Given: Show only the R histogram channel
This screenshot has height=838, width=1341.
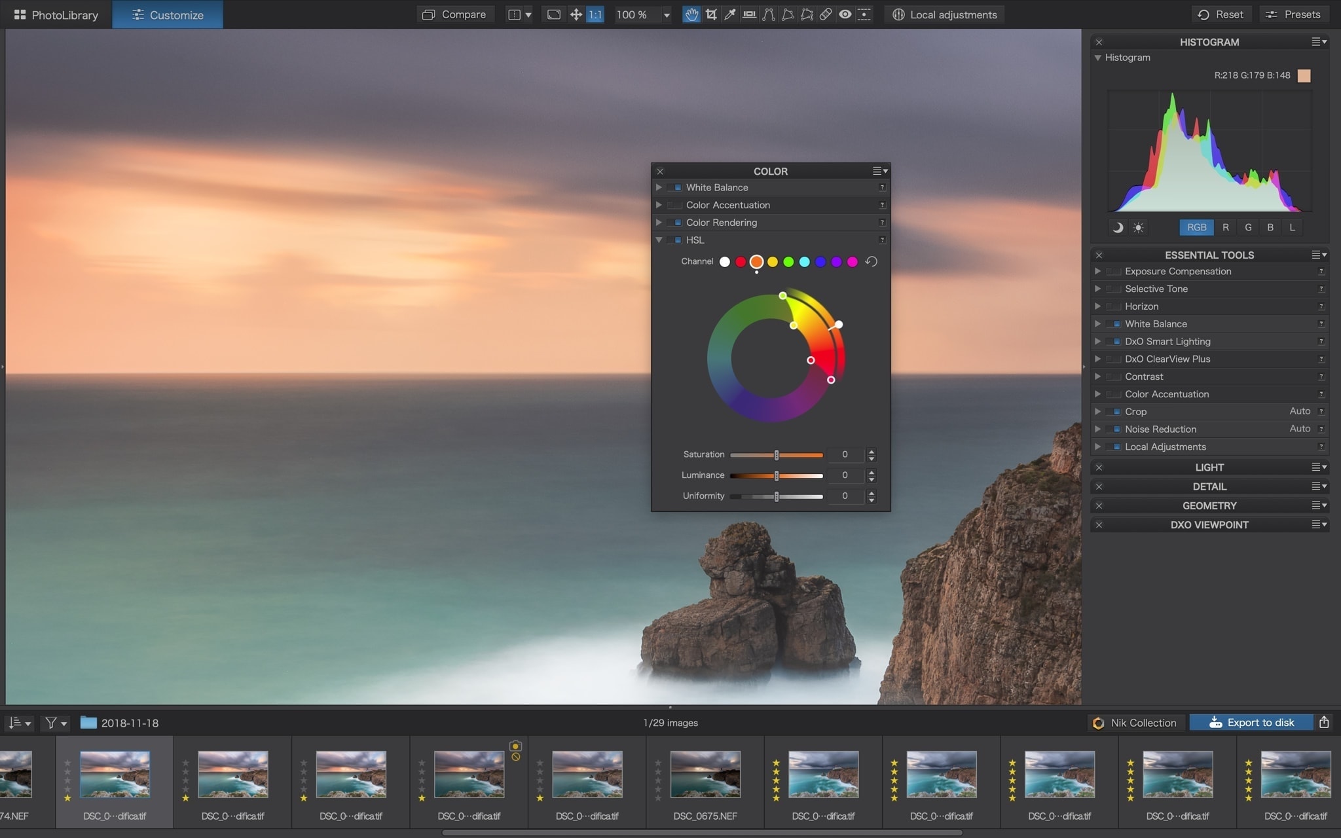Looking at the screenshot, I should tap(1225, 227).
